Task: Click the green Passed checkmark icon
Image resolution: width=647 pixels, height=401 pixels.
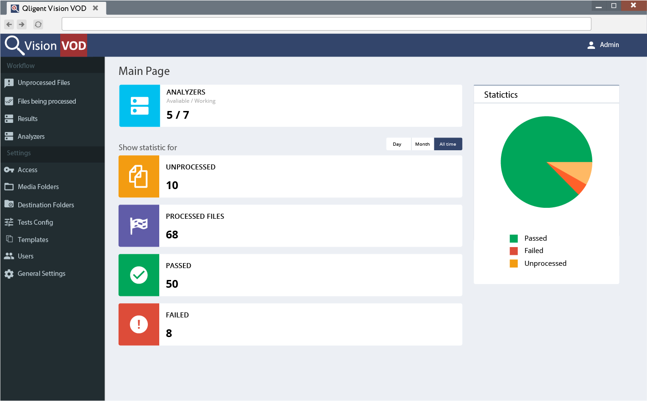Action: tap(139, 275)
